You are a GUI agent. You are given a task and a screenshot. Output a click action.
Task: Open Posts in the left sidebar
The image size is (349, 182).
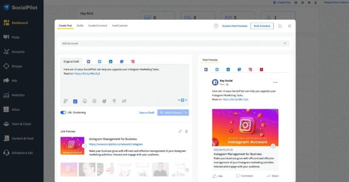pos(11,37)
